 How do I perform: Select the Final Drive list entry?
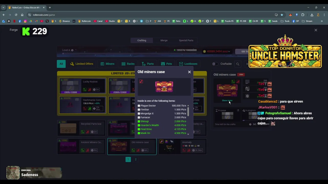[x=162, y=129]
